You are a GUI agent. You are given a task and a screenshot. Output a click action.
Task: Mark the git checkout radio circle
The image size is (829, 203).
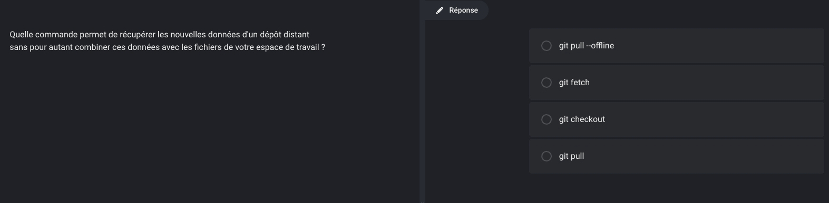[547, 119]
